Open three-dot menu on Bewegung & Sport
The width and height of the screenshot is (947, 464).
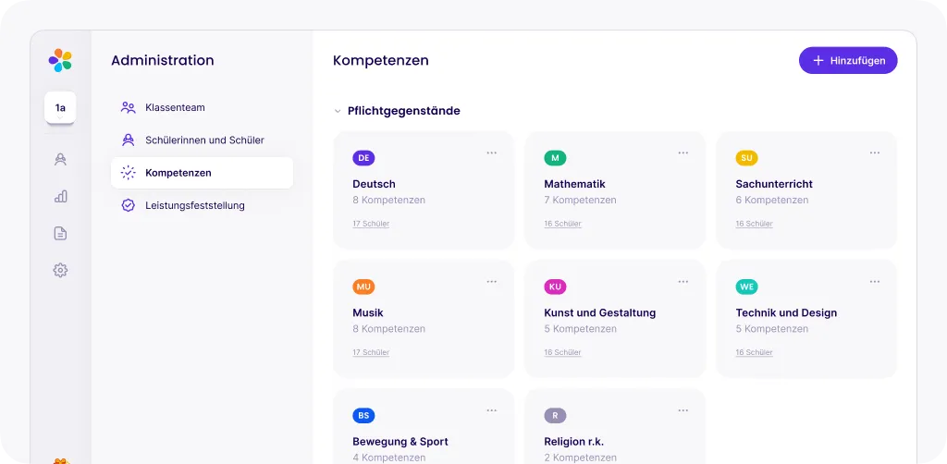pyautogui.click(x=492, y=410)
